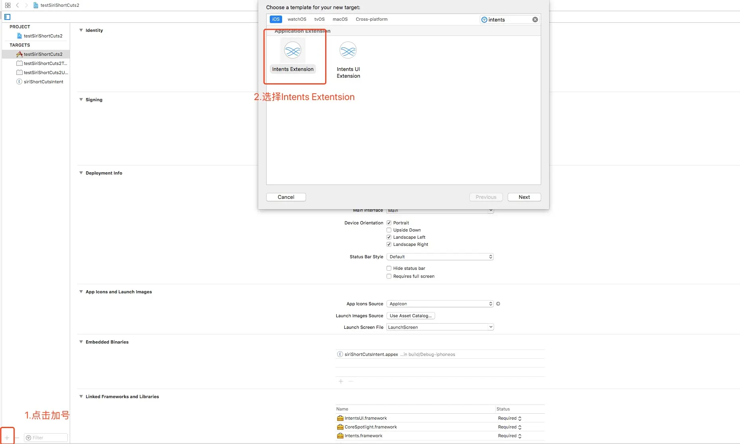Remove target with the minus button

coord(17,438)
